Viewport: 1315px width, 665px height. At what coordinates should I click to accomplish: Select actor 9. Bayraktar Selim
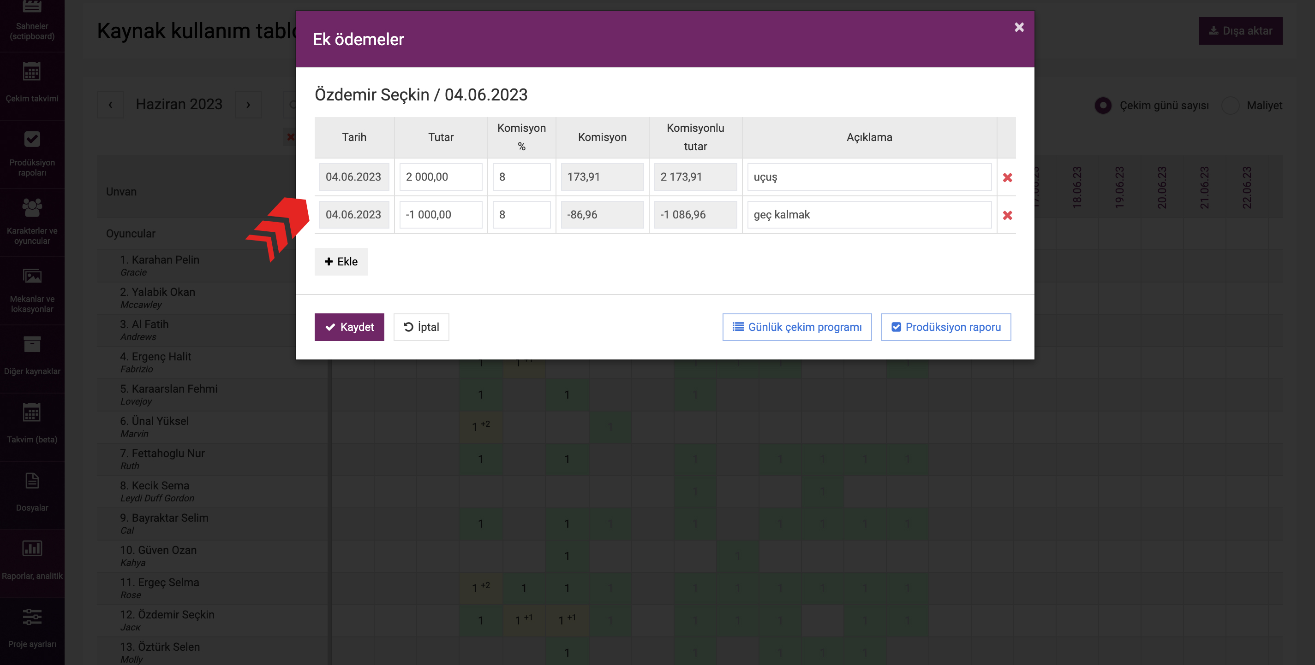pyautogui.click(x=164, y=518)
